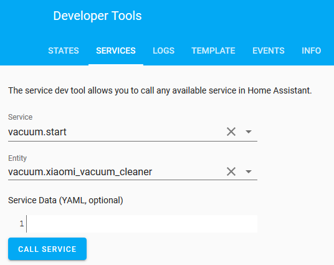Viewport: 334px width, 265px height.
Task: Go to the TEMPLATE tab
Action: tap(213, 51)
